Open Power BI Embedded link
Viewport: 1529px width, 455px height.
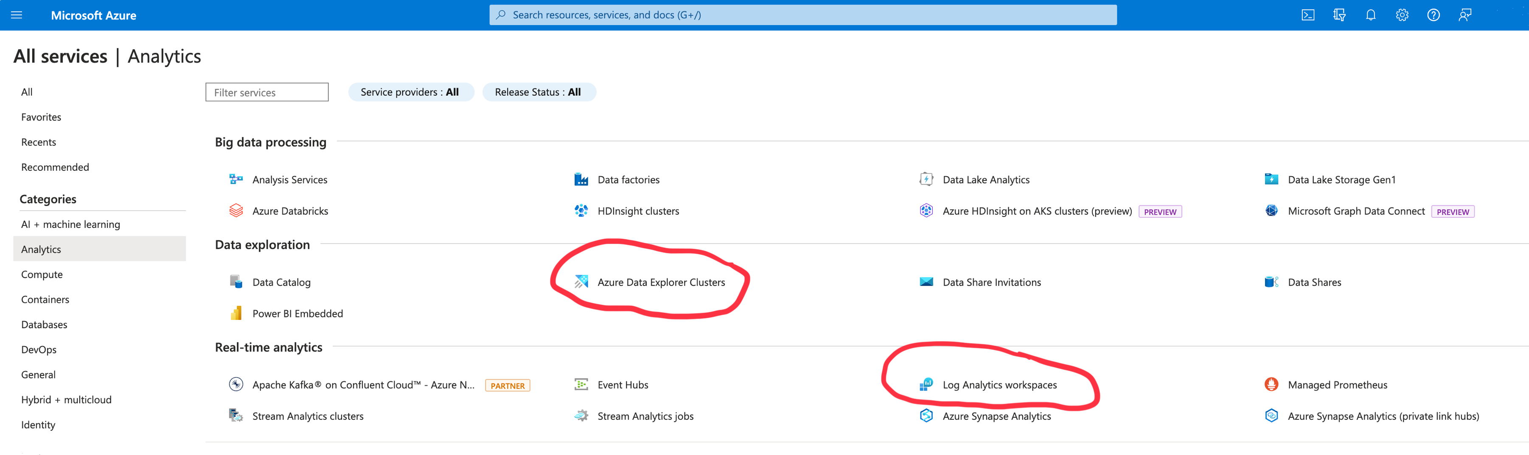coord(297,314)
